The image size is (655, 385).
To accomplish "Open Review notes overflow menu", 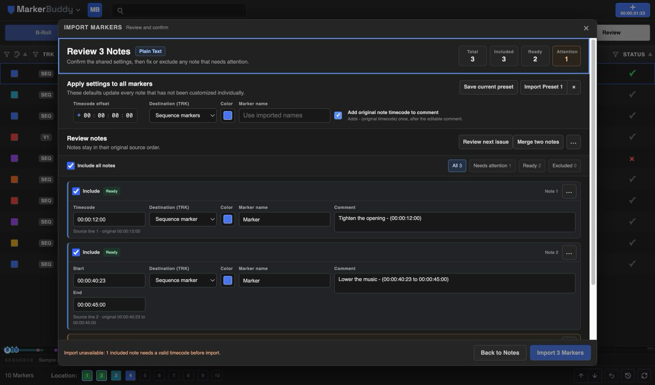I will 573,142.
